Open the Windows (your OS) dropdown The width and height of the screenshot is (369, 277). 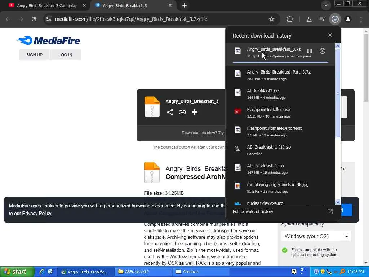(x=316, y=236)
